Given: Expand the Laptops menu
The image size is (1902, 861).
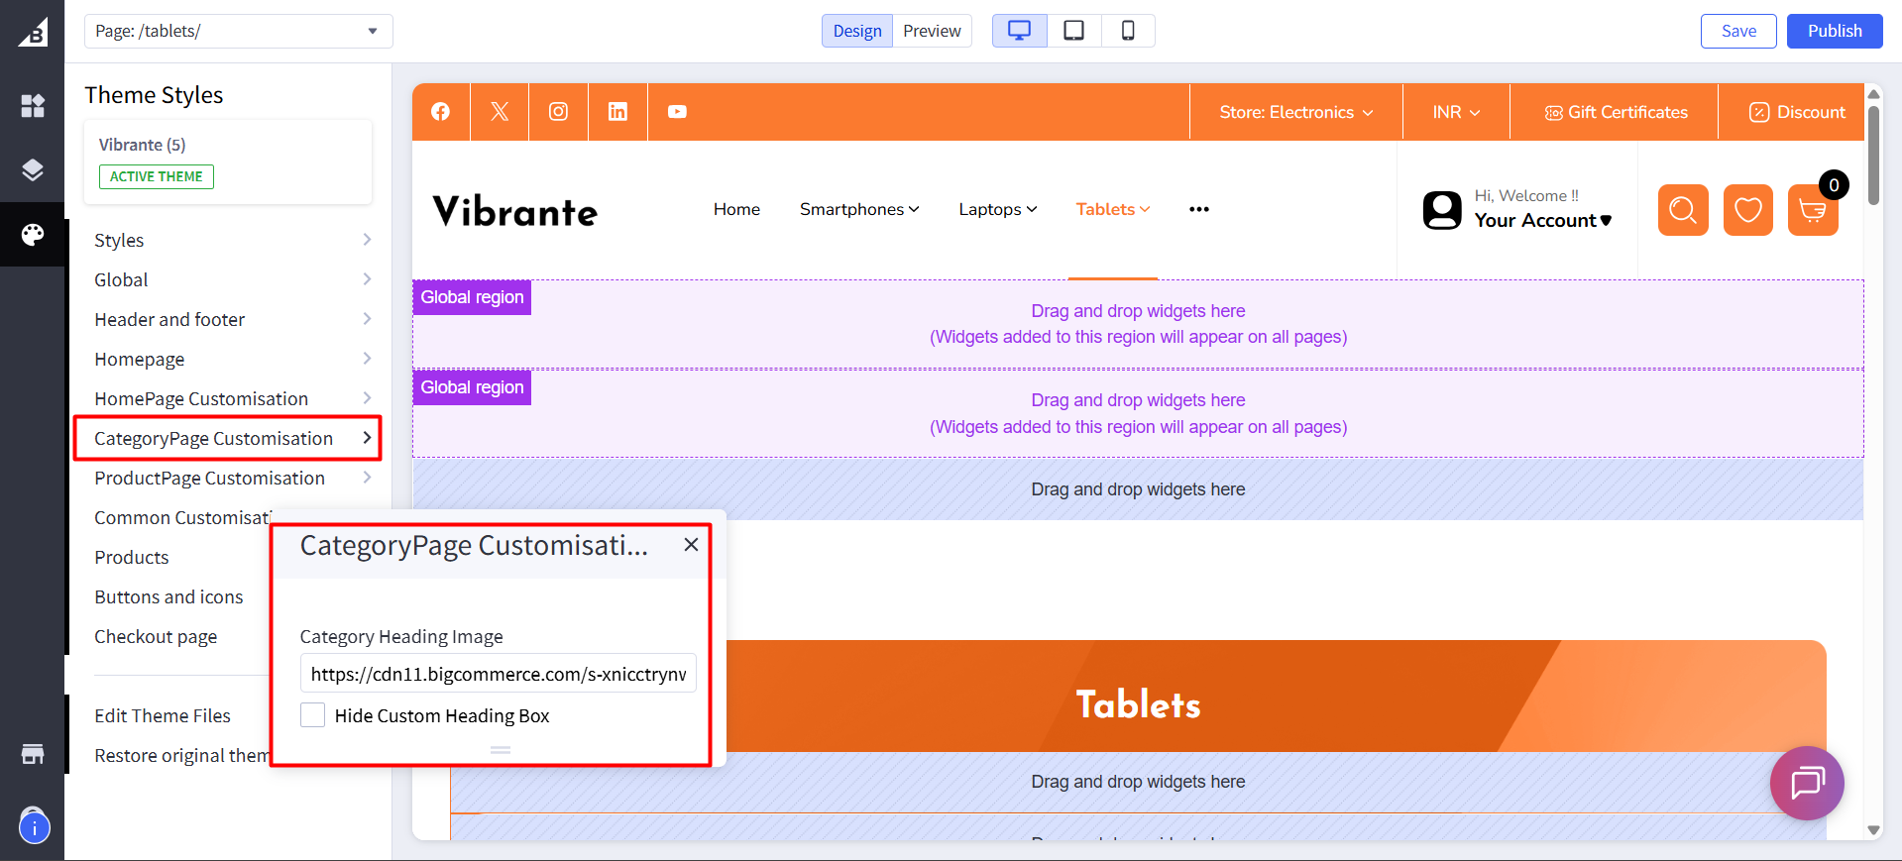Looking at the screenshot, I should pyautogui.click(x=998, y=209).
